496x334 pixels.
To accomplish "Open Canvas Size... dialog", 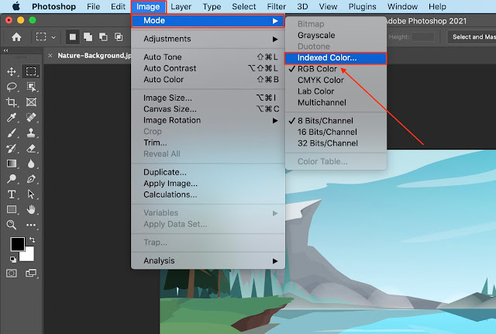I will 208,109.
